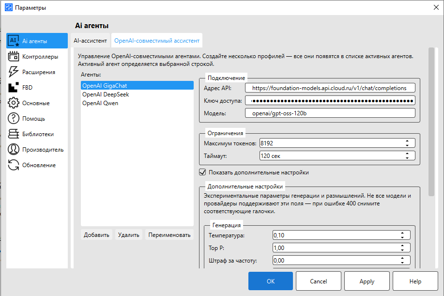Select OpenAI Qwen in agents list

click(138, 103)
